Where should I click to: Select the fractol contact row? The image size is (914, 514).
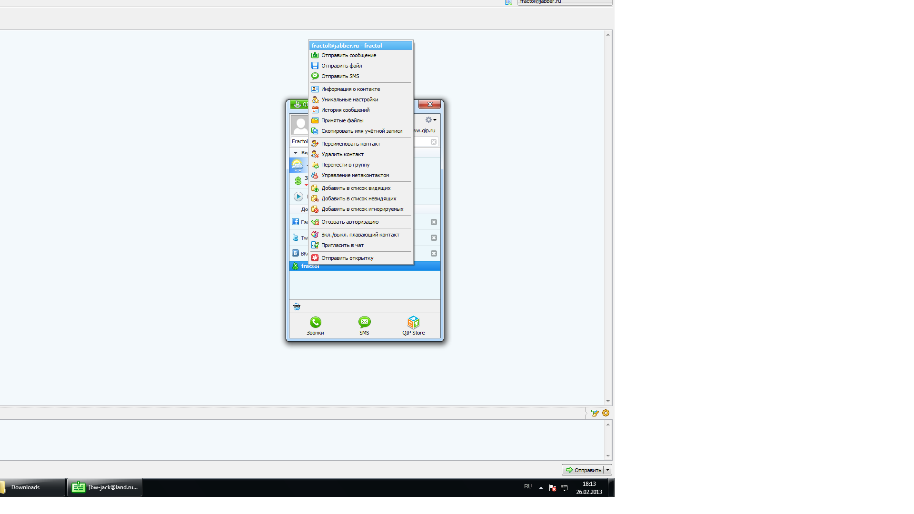click(365, 267)
